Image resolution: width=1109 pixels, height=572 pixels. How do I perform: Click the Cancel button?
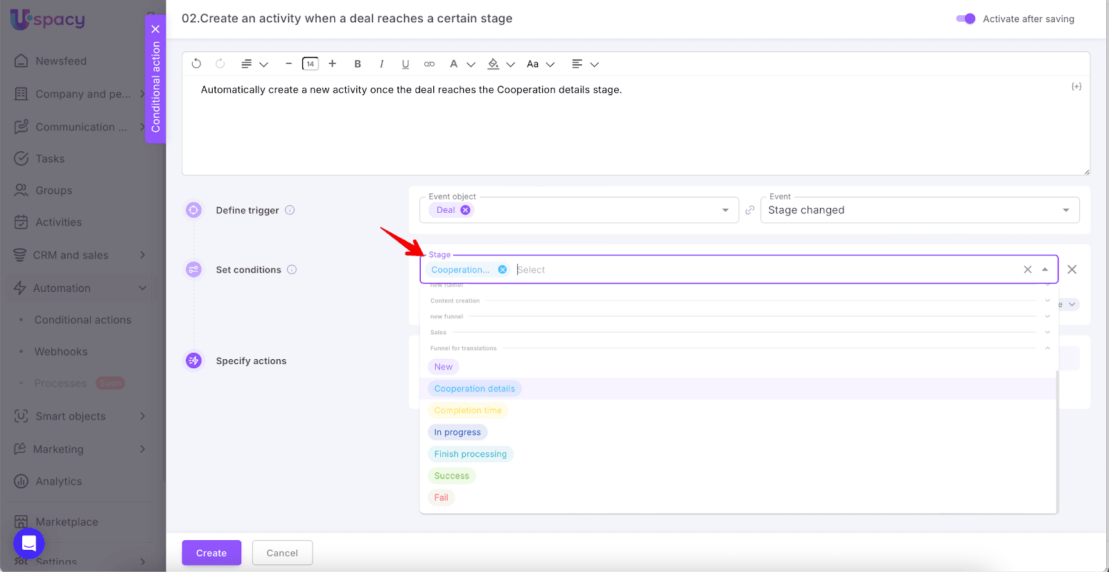point(282,553)
